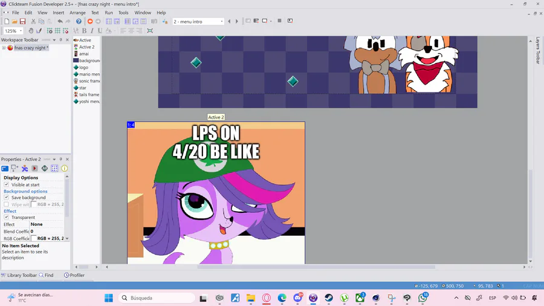The image size is (544, 306).
Task: Open the Values tab in Properties
Action: coord(45,169)
